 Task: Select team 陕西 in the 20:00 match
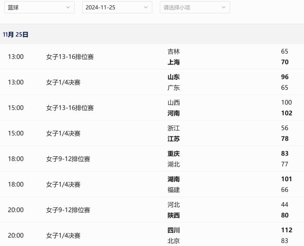(x=174, y=216)
